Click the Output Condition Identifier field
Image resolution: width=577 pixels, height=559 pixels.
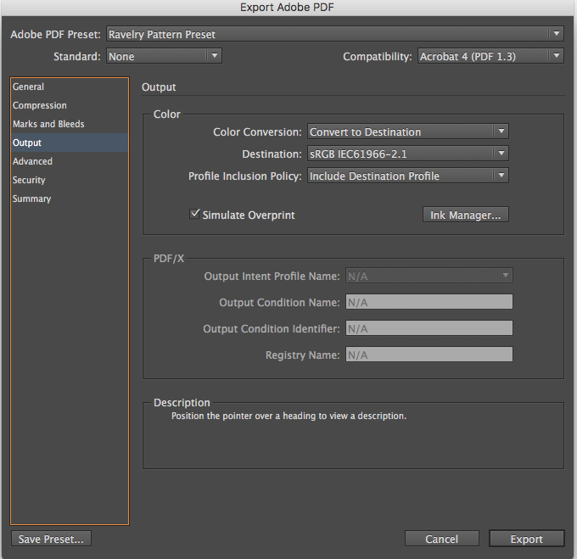pos(429,328)
